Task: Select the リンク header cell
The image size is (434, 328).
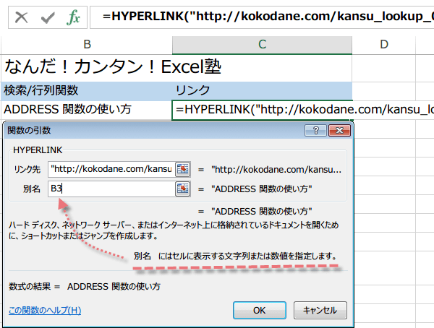Action: 262,91
